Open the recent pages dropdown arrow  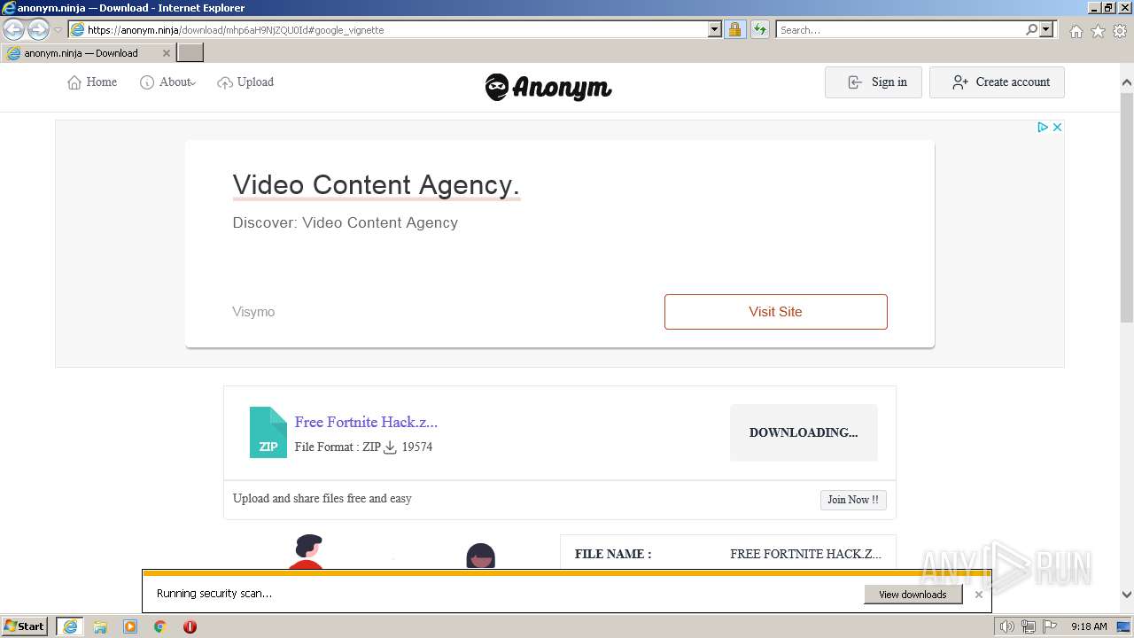(x=58, y=30)
